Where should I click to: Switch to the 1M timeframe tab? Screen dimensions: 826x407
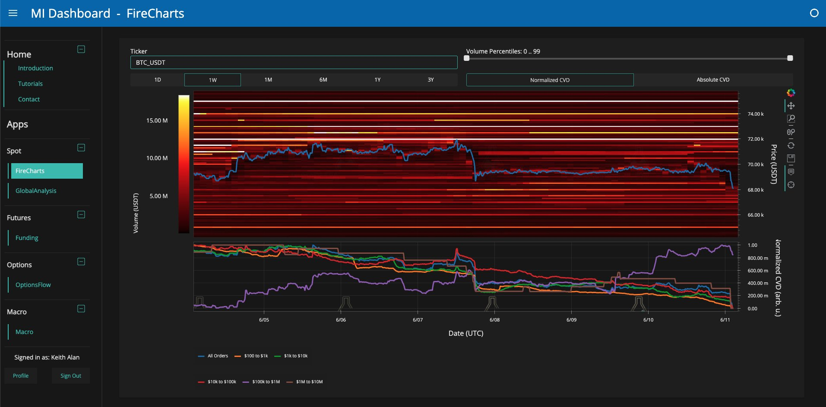[268, 80]
